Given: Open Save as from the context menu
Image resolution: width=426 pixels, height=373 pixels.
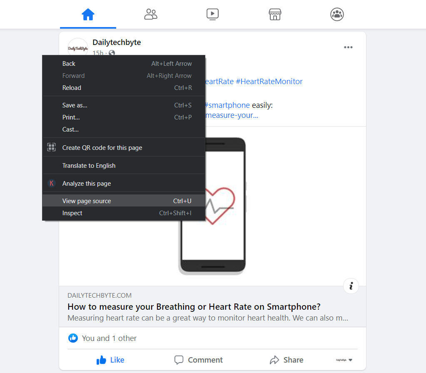Looking at the screenshot, I should (x=75, y=105).
